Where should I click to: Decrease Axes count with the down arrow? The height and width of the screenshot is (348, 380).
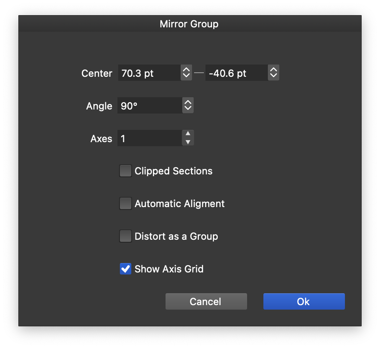click(188, 143)
